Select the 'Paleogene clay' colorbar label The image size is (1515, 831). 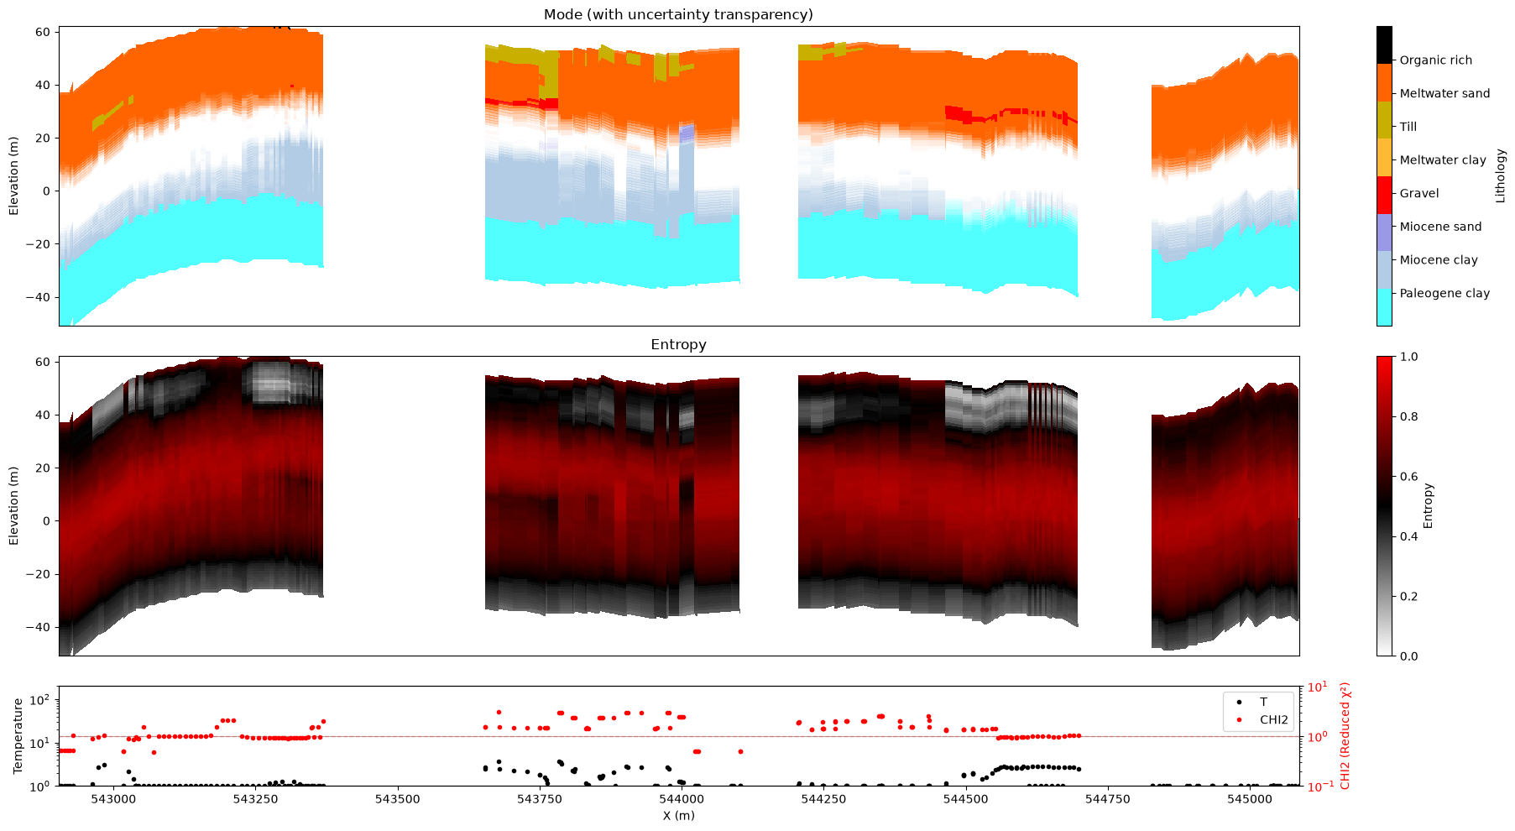[1444, 293]
